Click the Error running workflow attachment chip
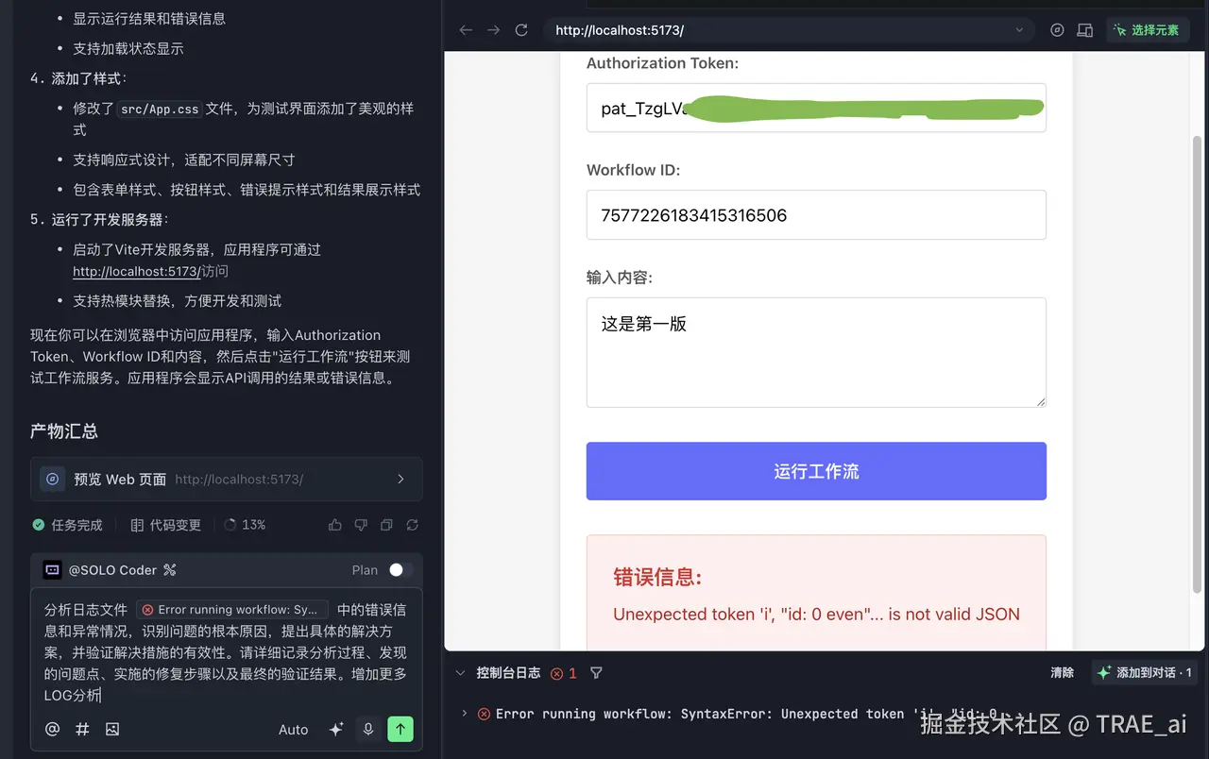The width and height of the screenshot is (1209, 759). click(232, 610)
